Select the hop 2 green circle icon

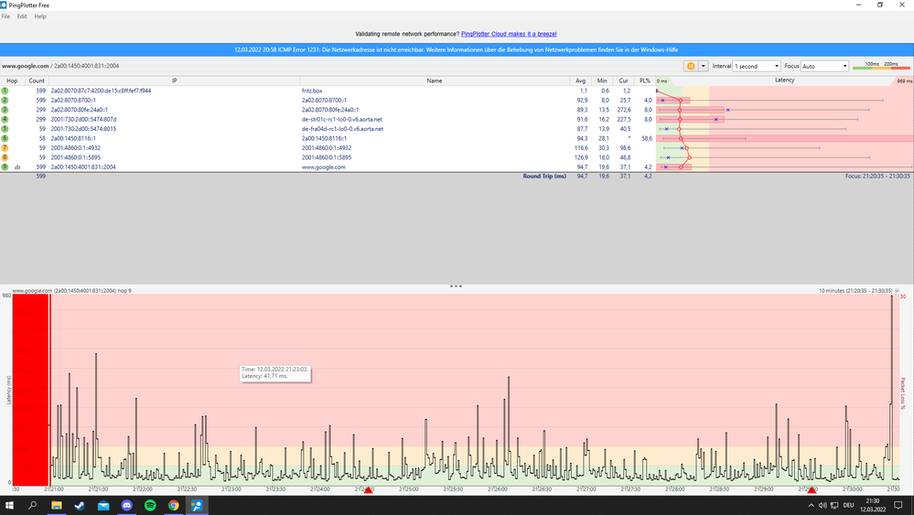pyautogui.click(x=5, y=101)
